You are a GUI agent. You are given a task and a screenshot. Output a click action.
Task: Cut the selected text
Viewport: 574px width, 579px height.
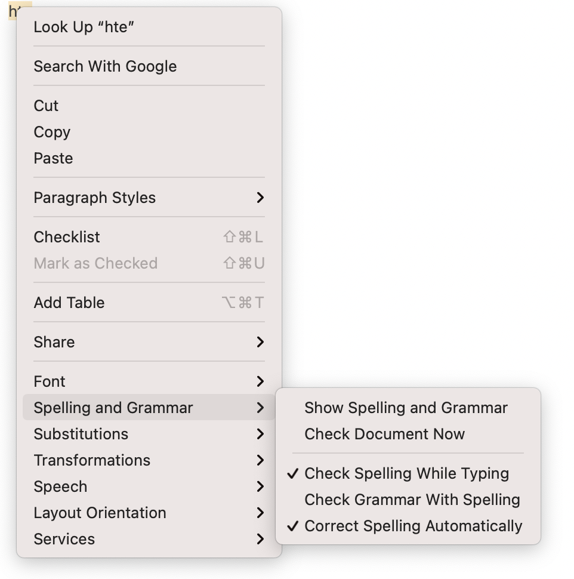(x=46, y=106)
